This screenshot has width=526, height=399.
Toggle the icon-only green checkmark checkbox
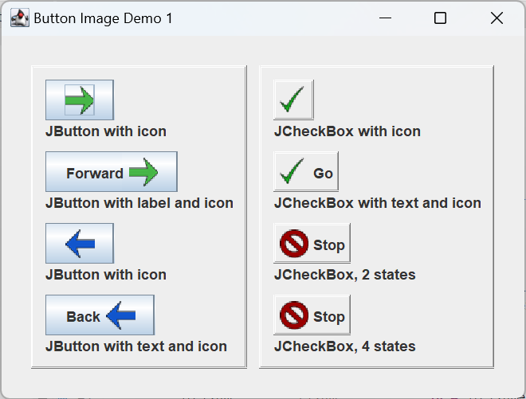[x=294, y=100]
